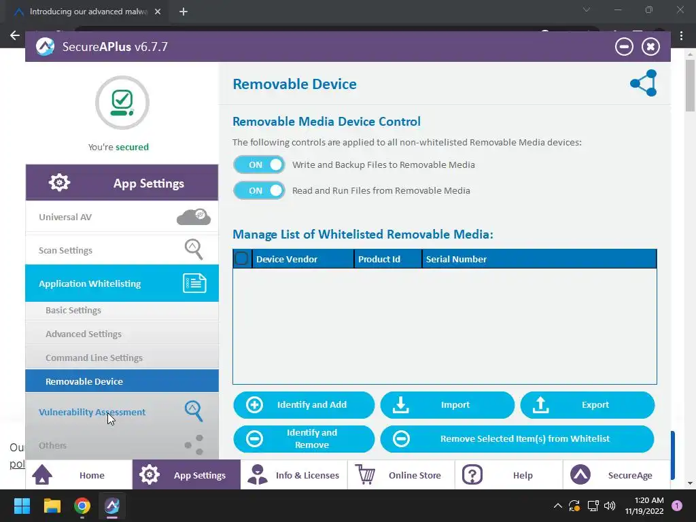
Task: Click the Export button
Action: pyautogui.click(x=587, y=405)
